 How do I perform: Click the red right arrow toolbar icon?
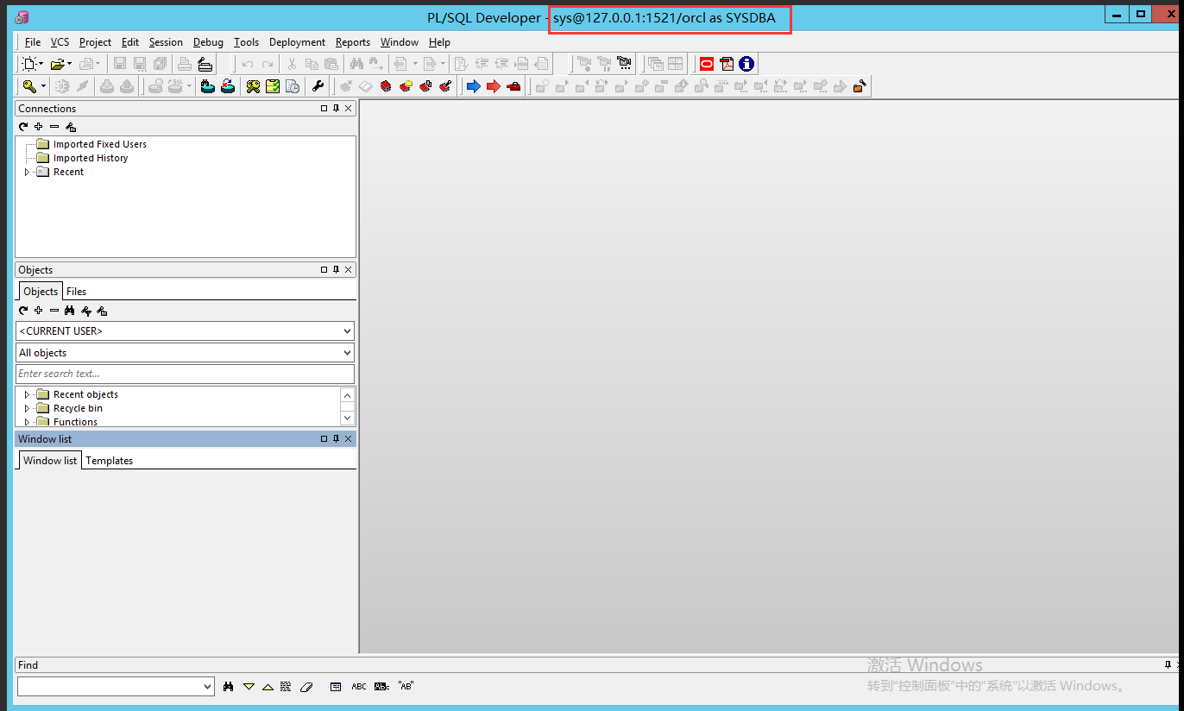pos(493,86)
